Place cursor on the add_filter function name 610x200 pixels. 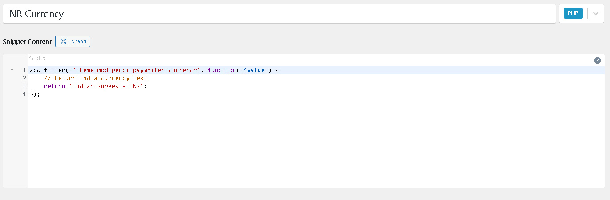click(47, 70)
